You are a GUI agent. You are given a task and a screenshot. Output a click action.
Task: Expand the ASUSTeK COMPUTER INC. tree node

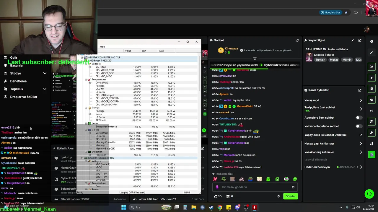(x=82, y=57)
